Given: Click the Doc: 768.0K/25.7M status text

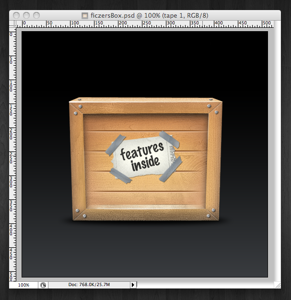Looking at the screenshot, I should tap(89, 285).
